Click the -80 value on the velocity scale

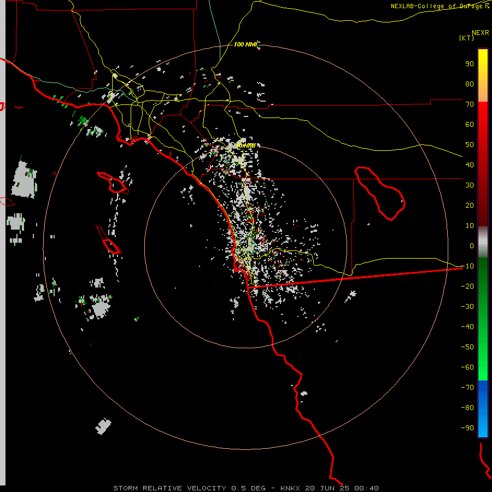coord(467,408)
